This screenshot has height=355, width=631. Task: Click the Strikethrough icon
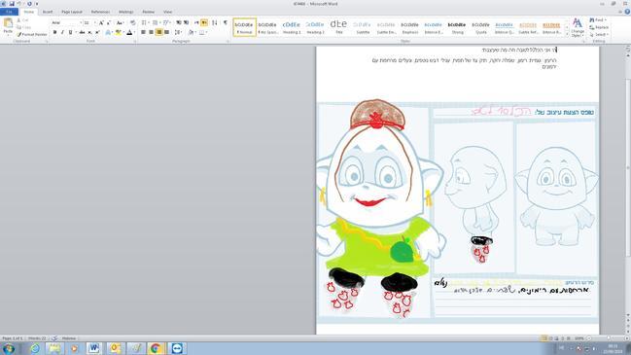pyautogui.click(x=82, y=32)
